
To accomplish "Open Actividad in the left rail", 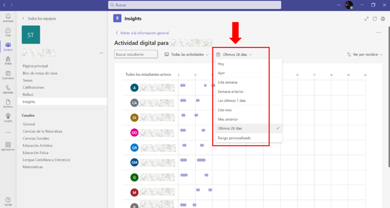I will [x=8, y=18].
